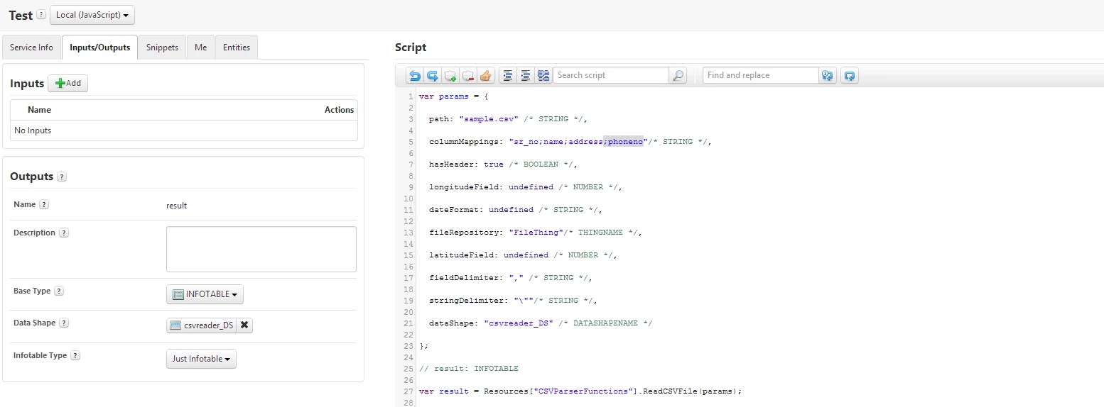The image size is (1104, 407).
Task: Click the "hasHeader" line in script
Action: pyautogui.click(x=503, y=165)
